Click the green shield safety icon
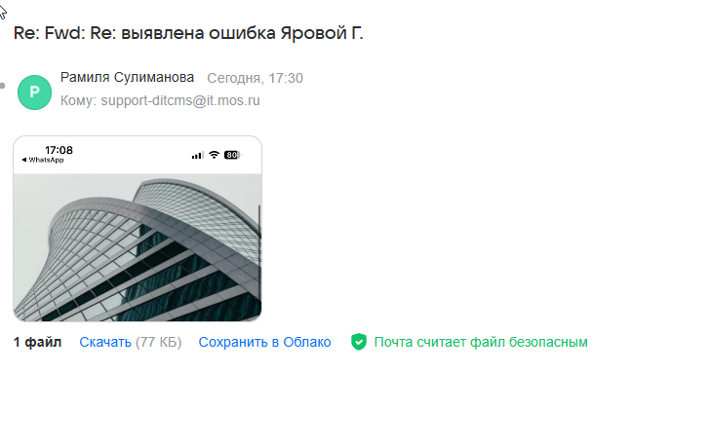The image size is (712, 447). (x=358, y=342)
